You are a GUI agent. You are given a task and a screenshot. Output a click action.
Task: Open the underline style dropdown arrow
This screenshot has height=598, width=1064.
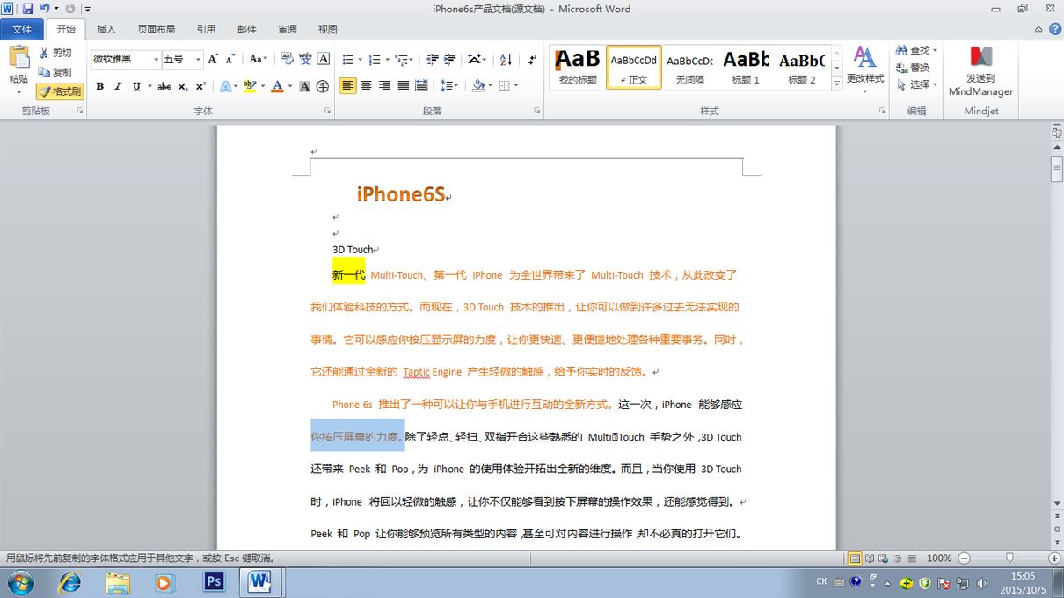(x=149, y=86)
